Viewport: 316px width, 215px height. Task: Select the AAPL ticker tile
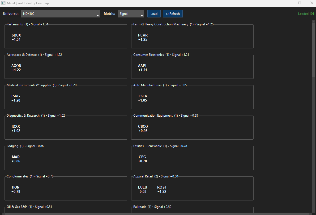point(143,68)
